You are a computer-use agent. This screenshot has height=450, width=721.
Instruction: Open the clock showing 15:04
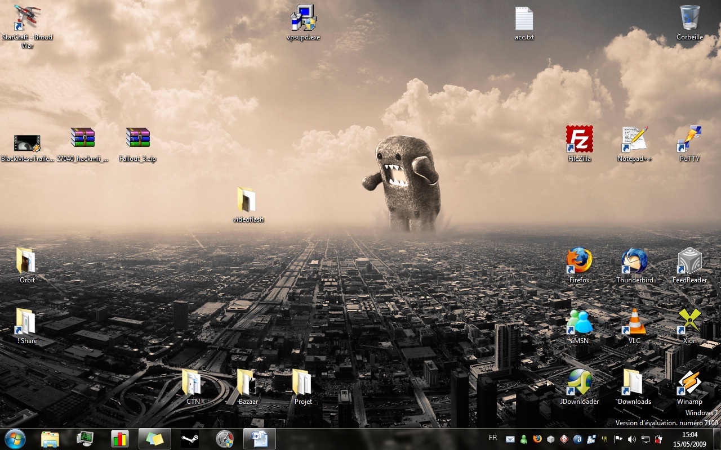[689, 439]
